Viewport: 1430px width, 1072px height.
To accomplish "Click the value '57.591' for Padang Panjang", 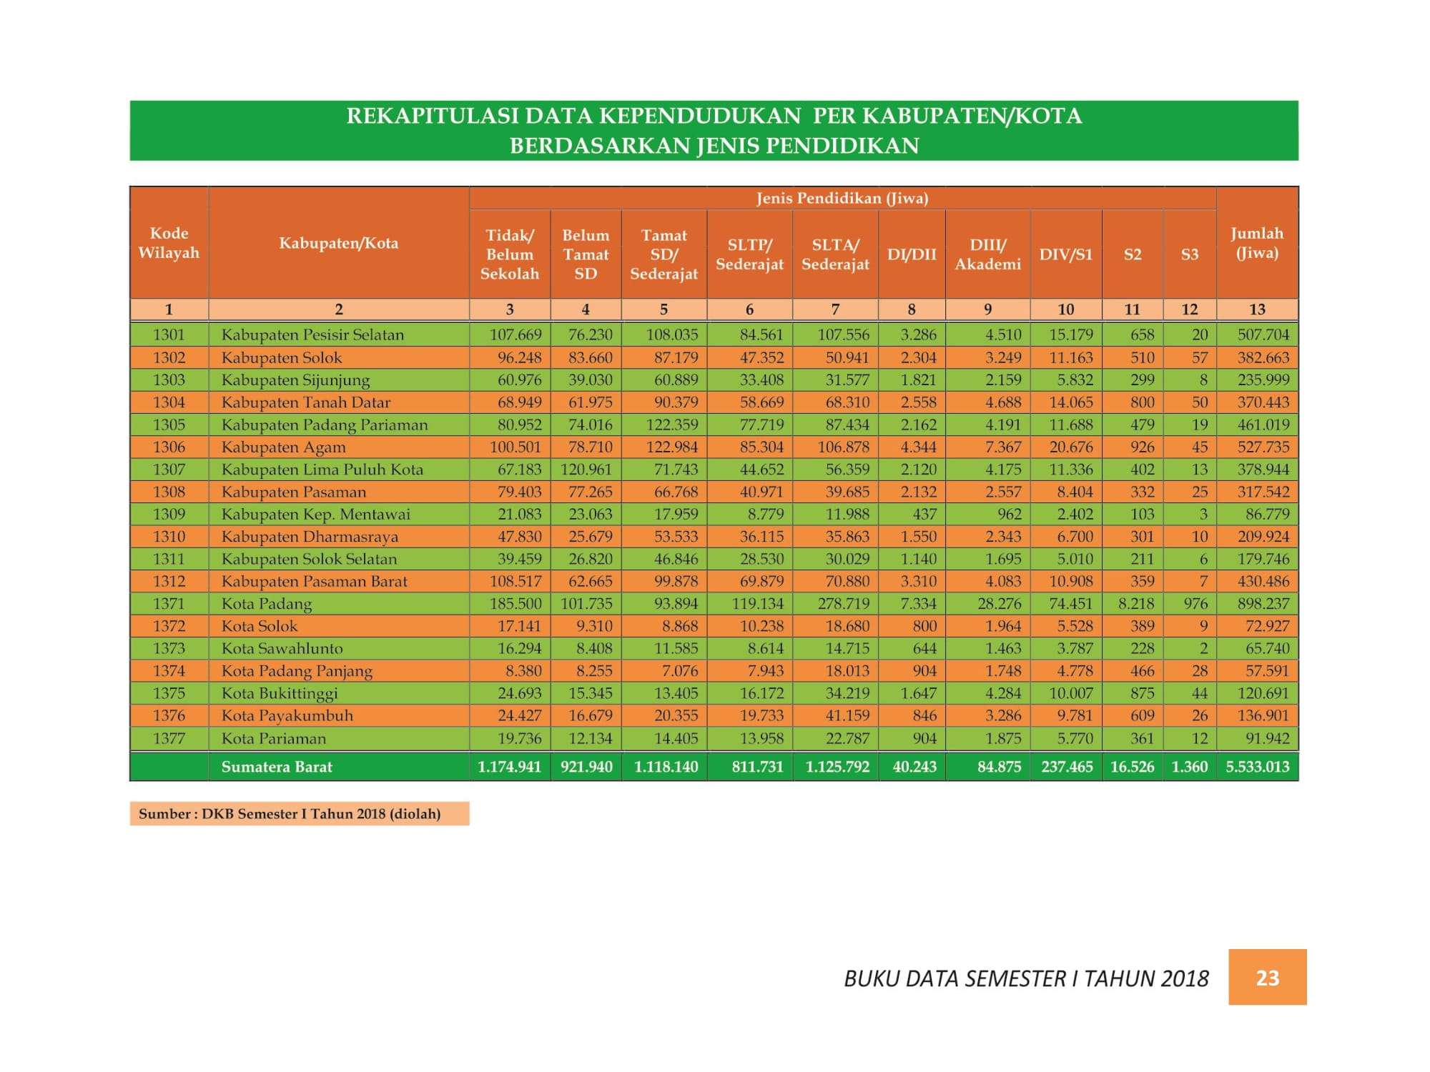I will pyautogui.click(x=1268, y=670).
